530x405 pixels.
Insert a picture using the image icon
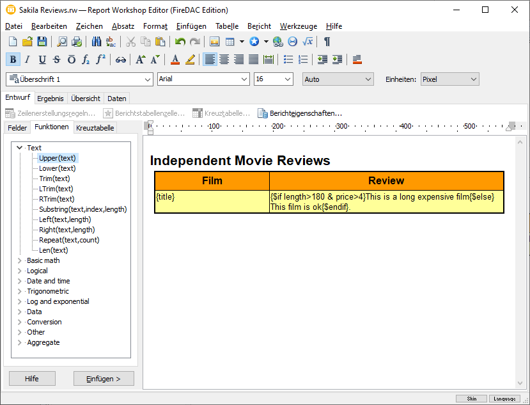(215, 42)
